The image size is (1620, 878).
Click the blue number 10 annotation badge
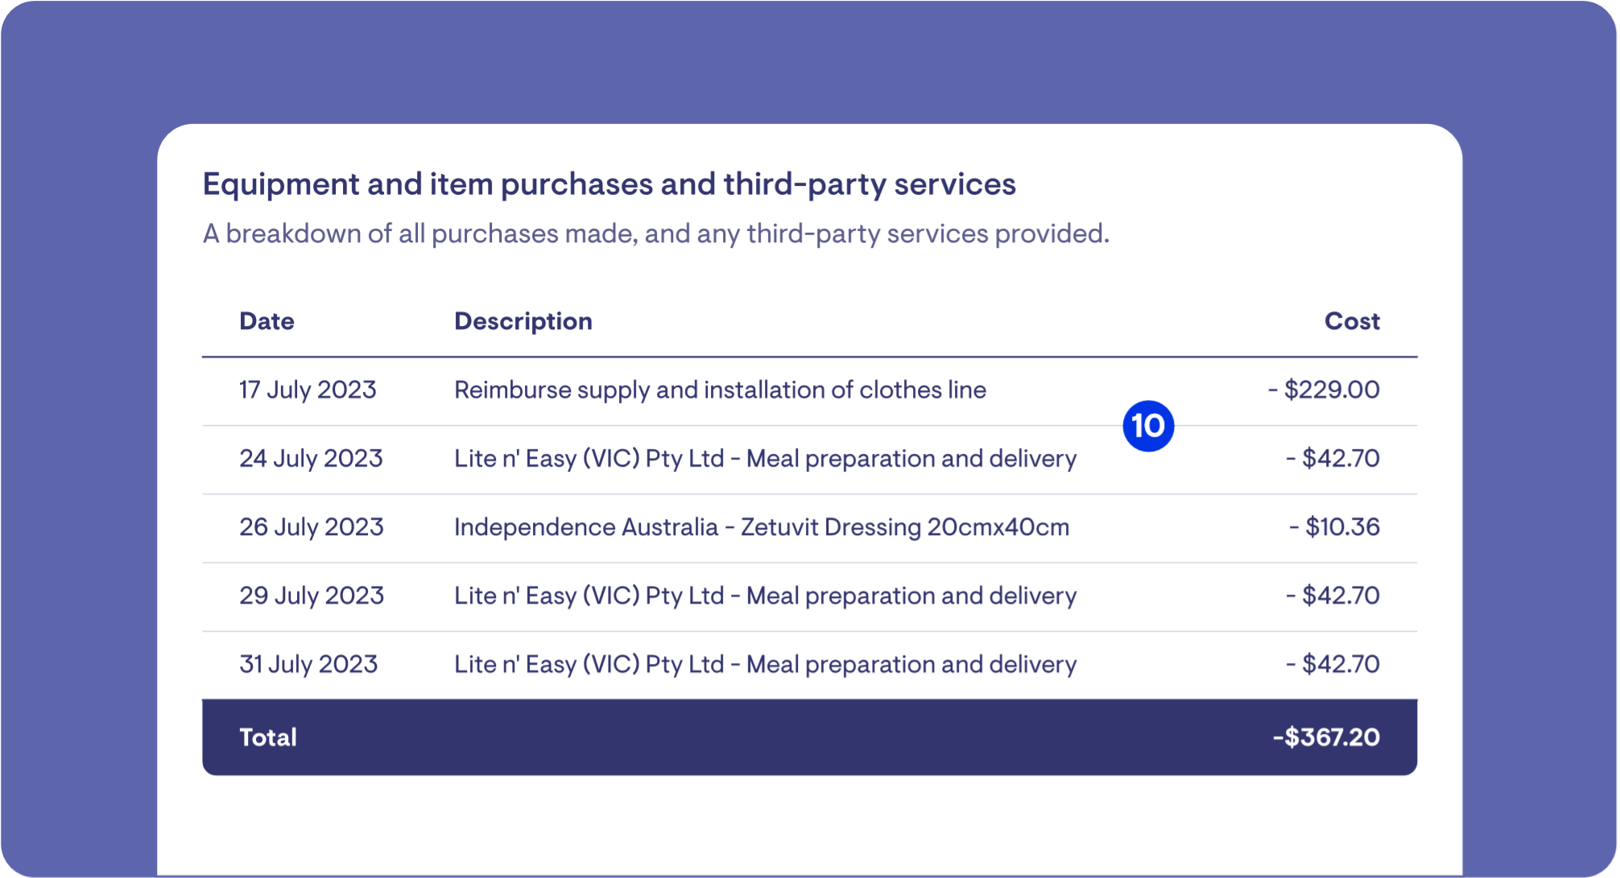pos(1148,426)
